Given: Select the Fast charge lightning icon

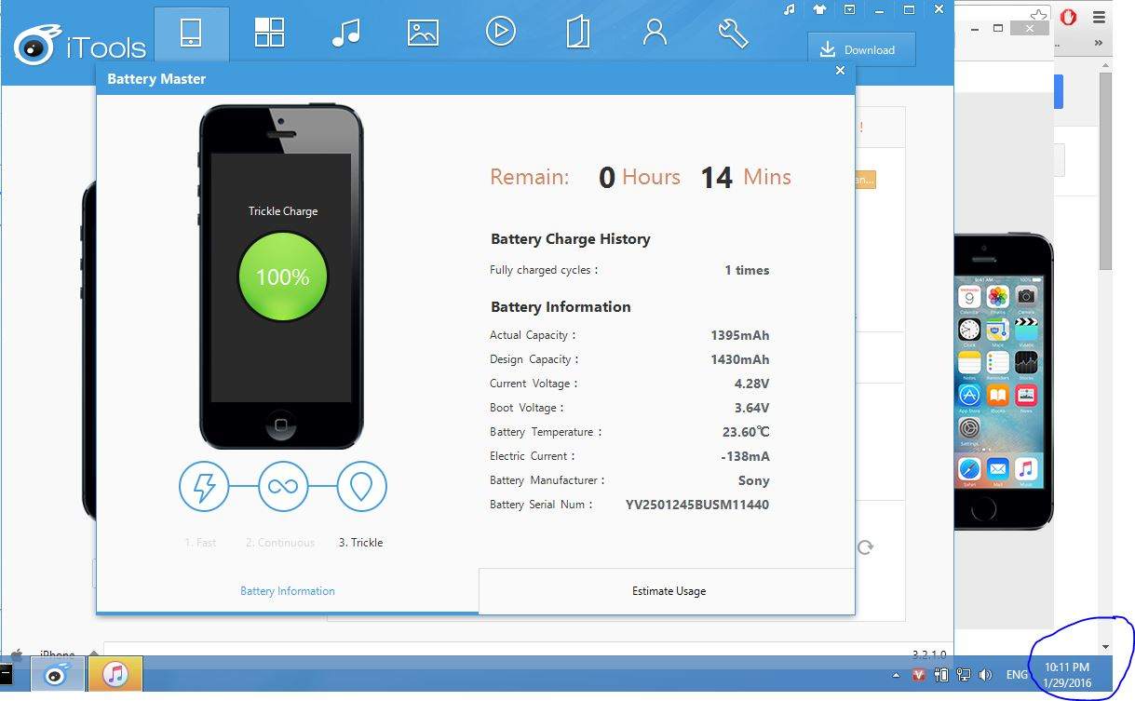Looking at the screenshot, I should (x=204, y=486).
